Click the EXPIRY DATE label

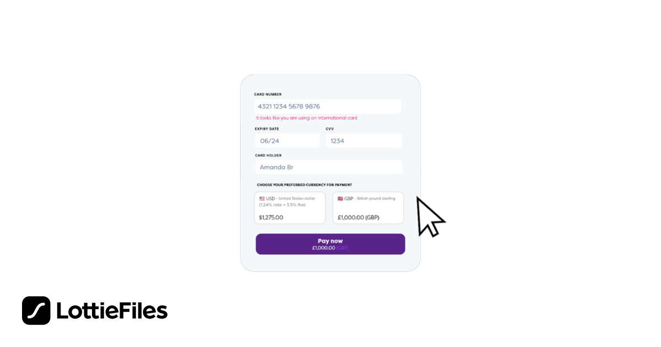tap(267, 129)
